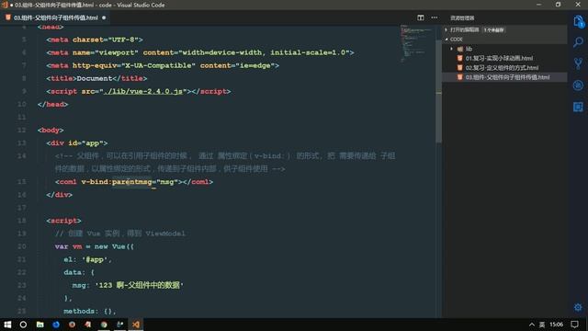
Task: Click the closing </head> tag
Action: 52,104
